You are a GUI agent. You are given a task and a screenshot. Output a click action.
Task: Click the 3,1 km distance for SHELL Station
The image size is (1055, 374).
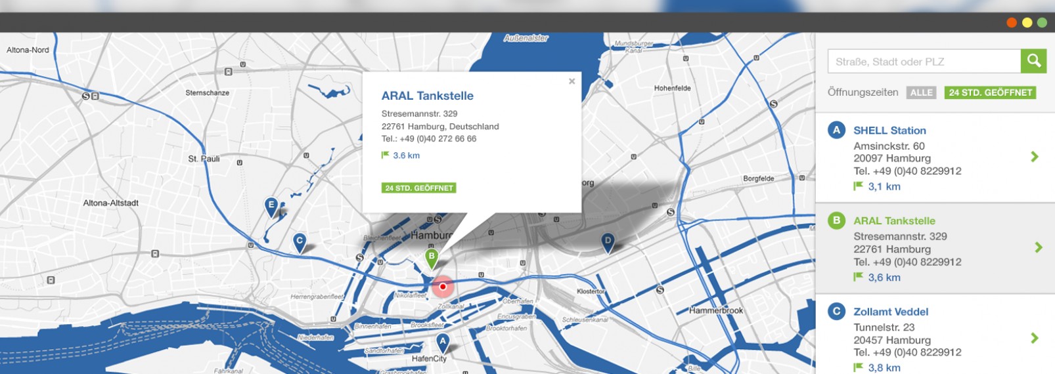pos(884,186)
